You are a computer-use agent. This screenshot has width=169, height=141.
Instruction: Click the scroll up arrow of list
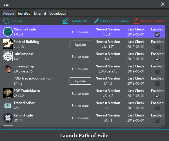(x=167, y=27)
